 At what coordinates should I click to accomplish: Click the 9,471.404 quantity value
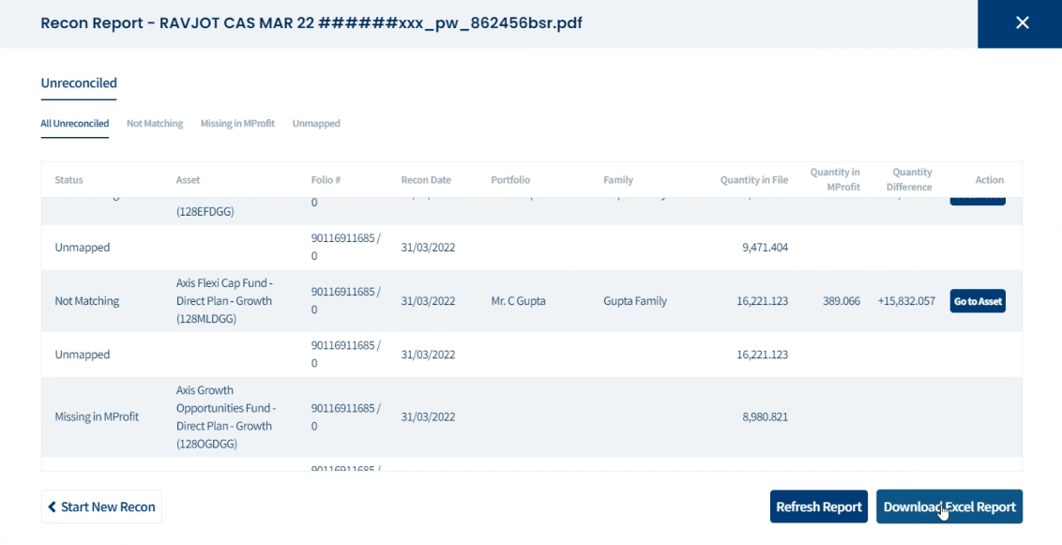[x=766, y=248]
